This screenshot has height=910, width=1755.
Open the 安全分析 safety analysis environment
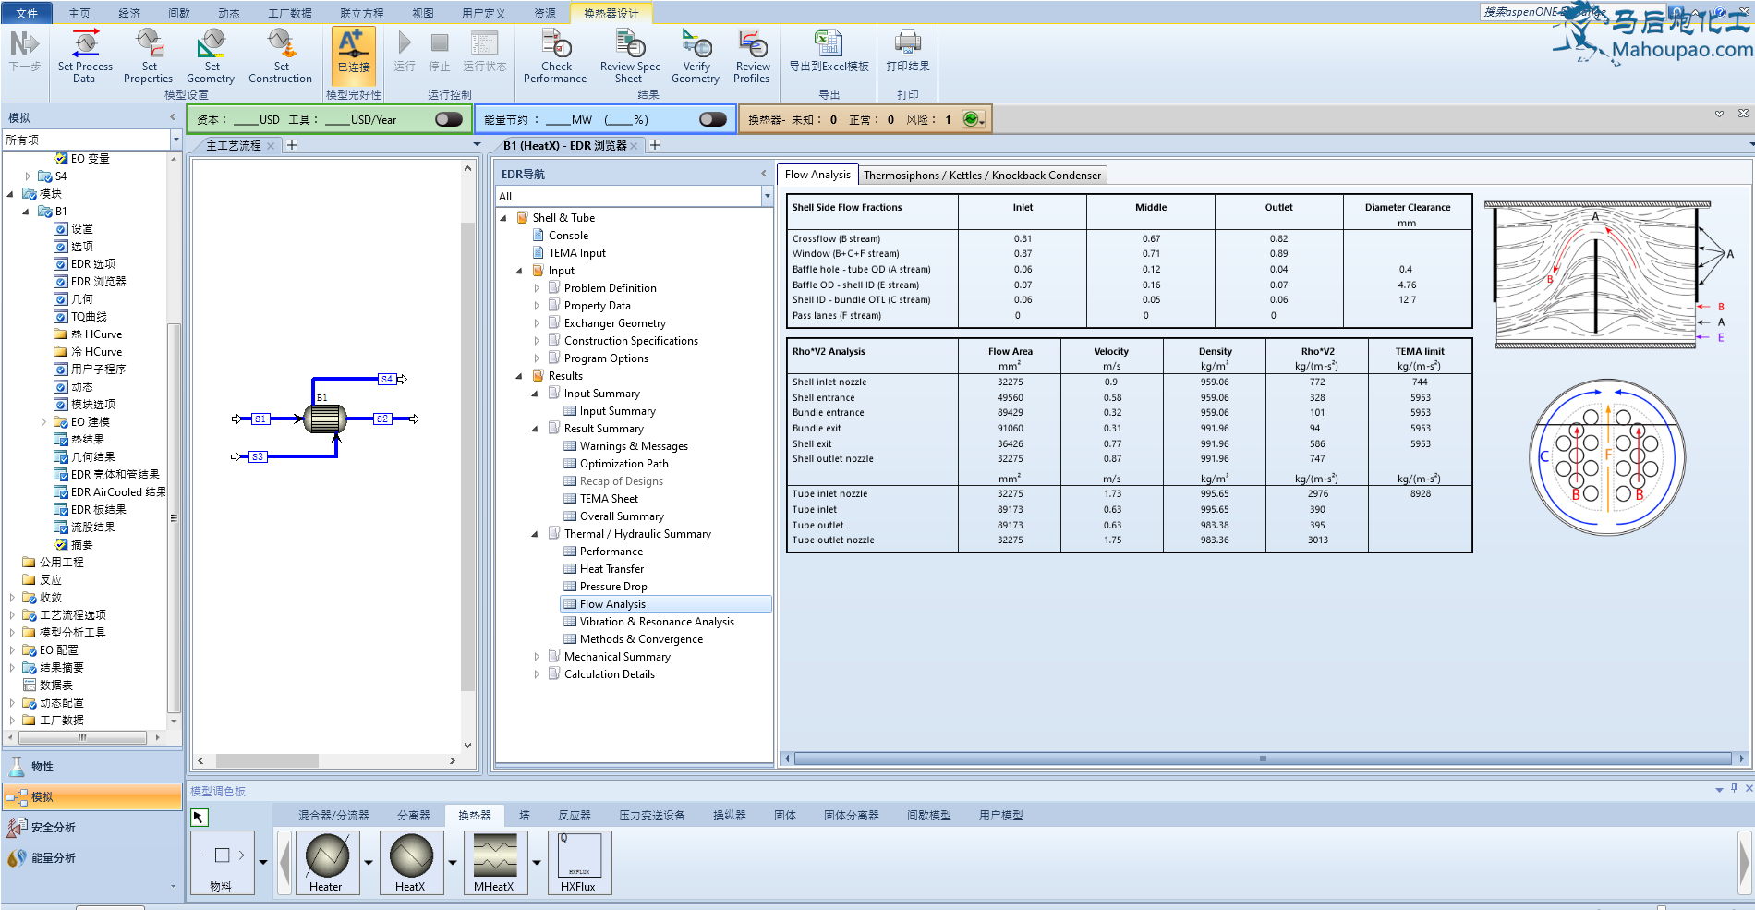(92, 827)
